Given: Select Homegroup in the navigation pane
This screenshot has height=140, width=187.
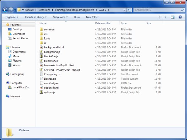Looking at the screenshot, I should [x=17, y=74].
